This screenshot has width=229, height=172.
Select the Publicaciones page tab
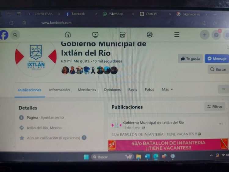(x=30, y=90)
